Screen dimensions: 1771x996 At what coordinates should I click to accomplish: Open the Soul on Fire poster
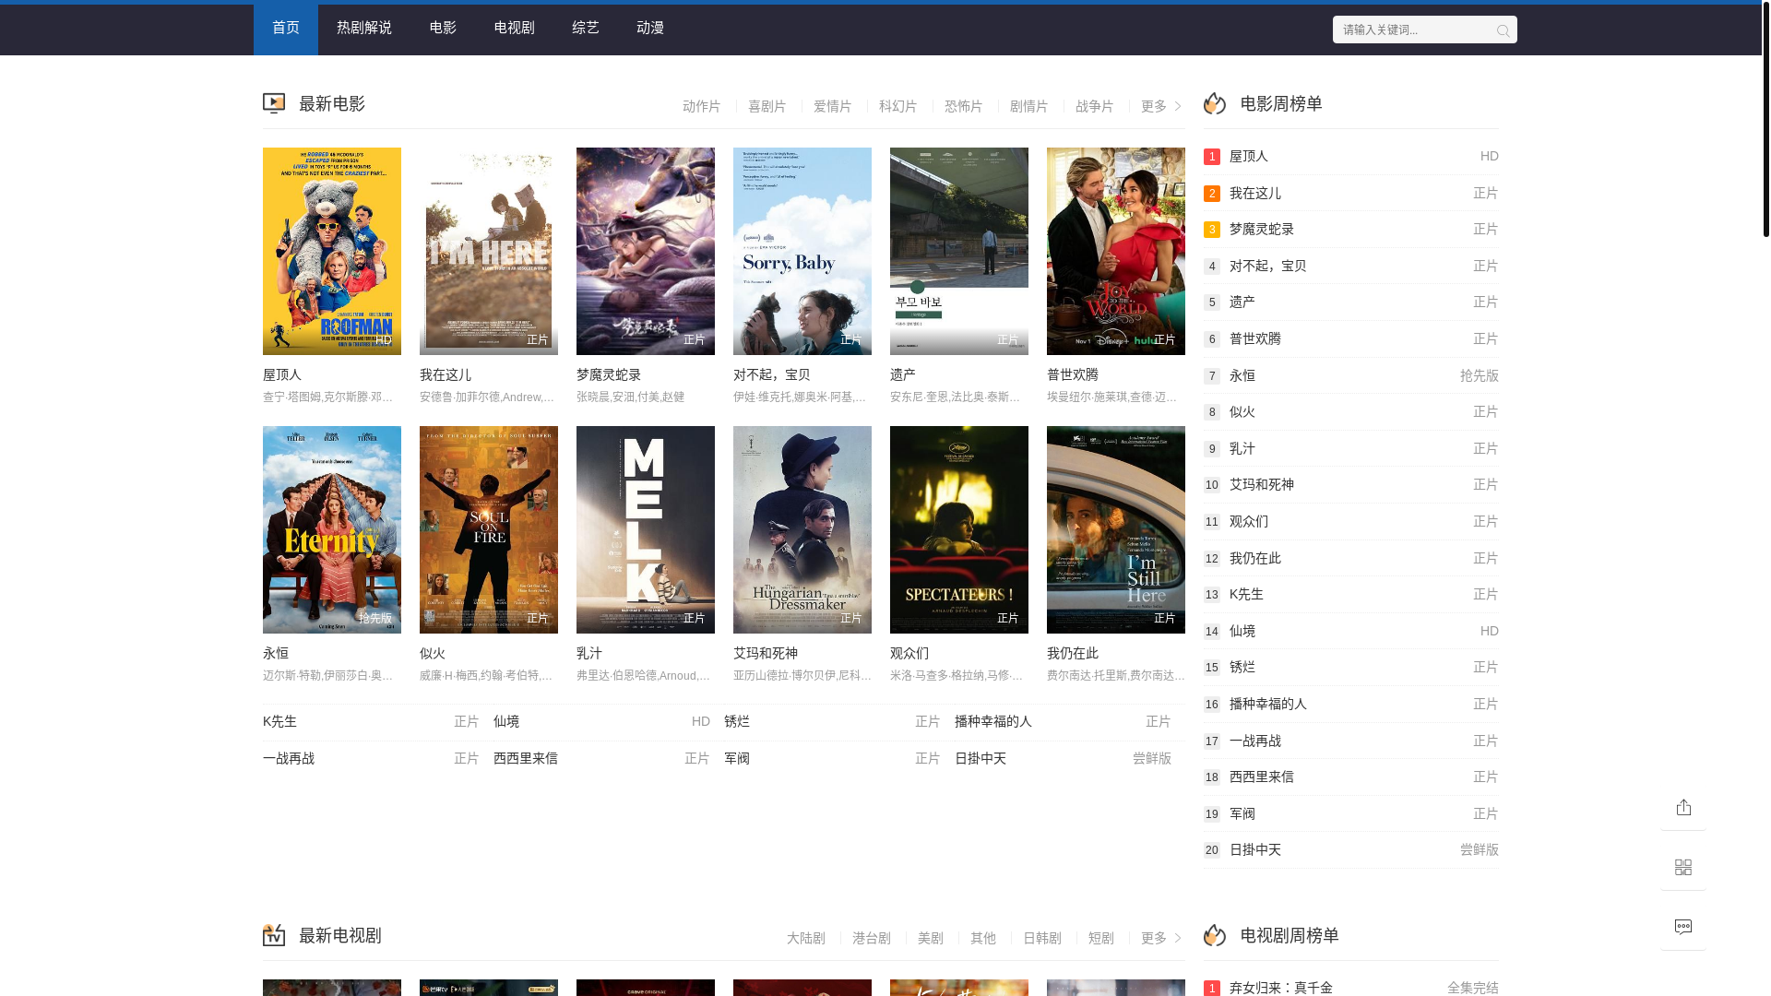pos(489,529)
